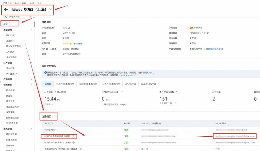Click help icon after 转换成同城冗余
Image resolution: width=260 pixels, height=151 pixels.
tap(222, 49)
